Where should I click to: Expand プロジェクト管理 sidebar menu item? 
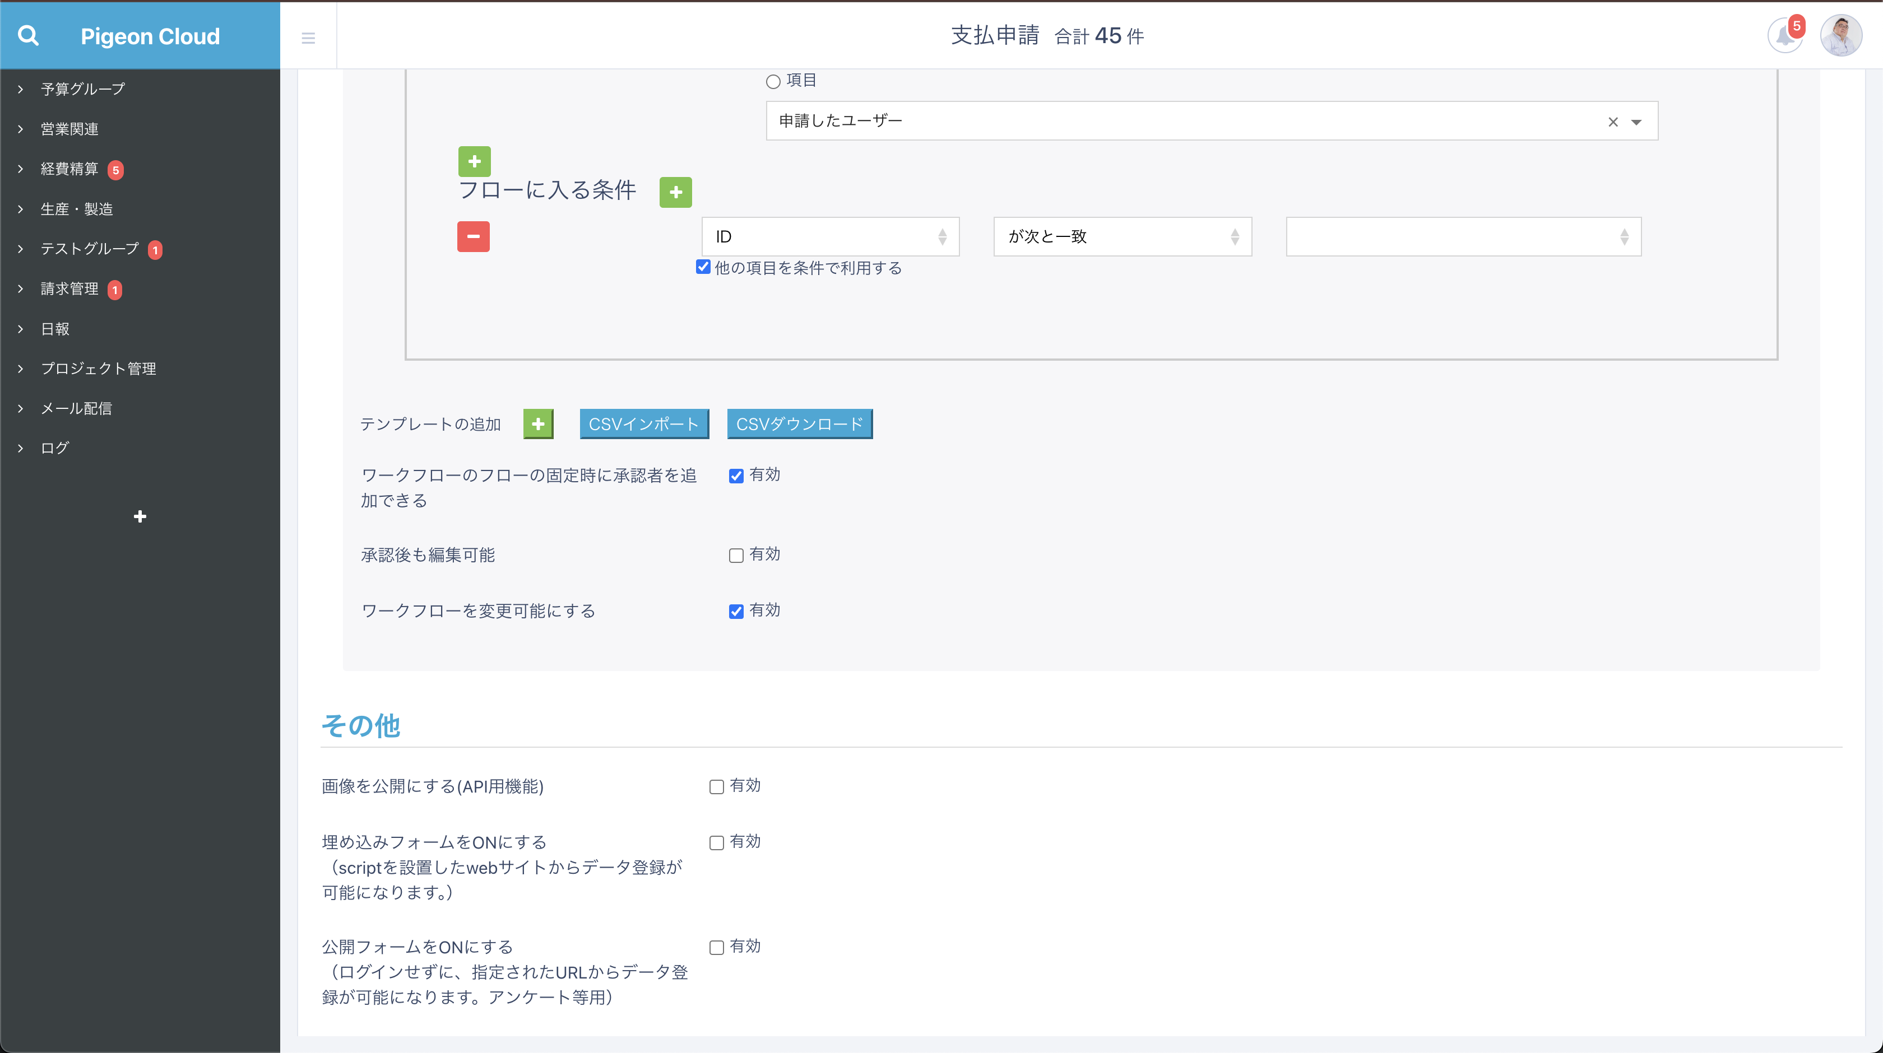pos(98,369)
